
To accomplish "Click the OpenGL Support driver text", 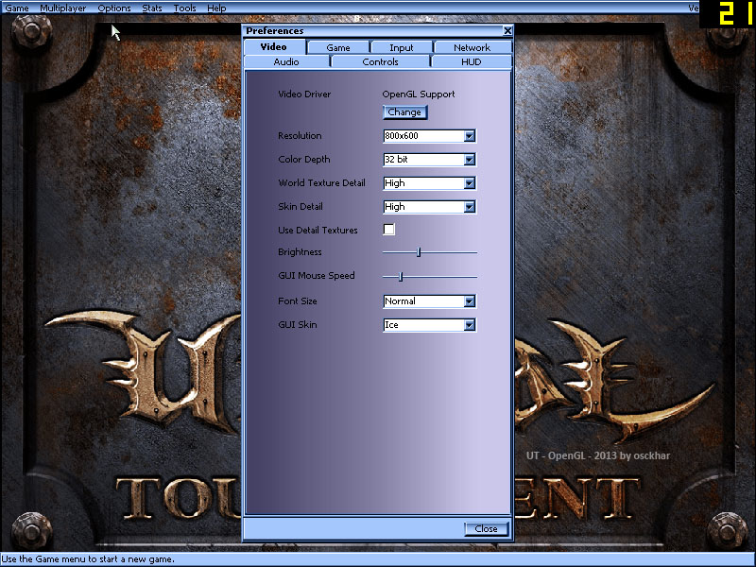I will pyautogui.click(x=419, y=94).
